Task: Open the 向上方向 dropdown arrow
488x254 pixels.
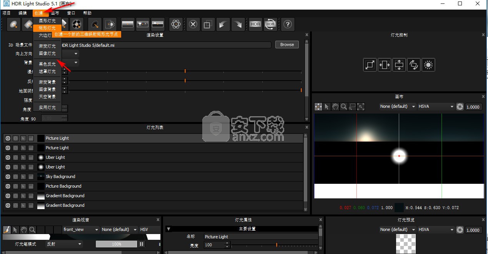Action: point(76,54)
